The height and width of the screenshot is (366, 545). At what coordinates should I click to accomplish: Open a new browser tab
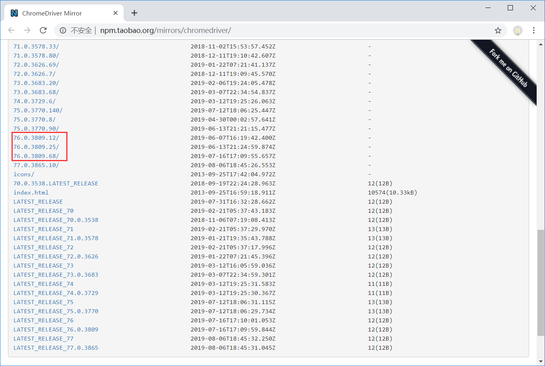click(134, 13)
